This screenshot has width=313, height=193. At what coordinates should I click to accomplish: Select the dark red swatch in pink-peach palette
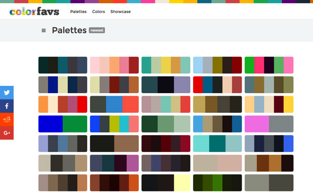tap(134, 65)
